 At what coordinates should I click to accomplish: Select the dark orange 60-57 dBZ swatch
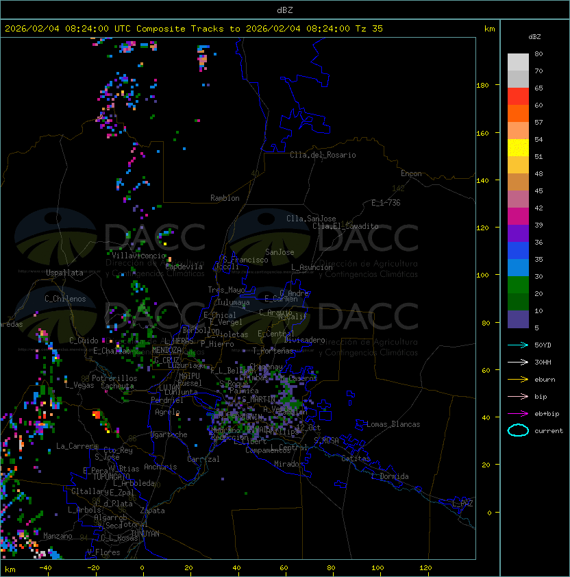[x=518, y=113]
